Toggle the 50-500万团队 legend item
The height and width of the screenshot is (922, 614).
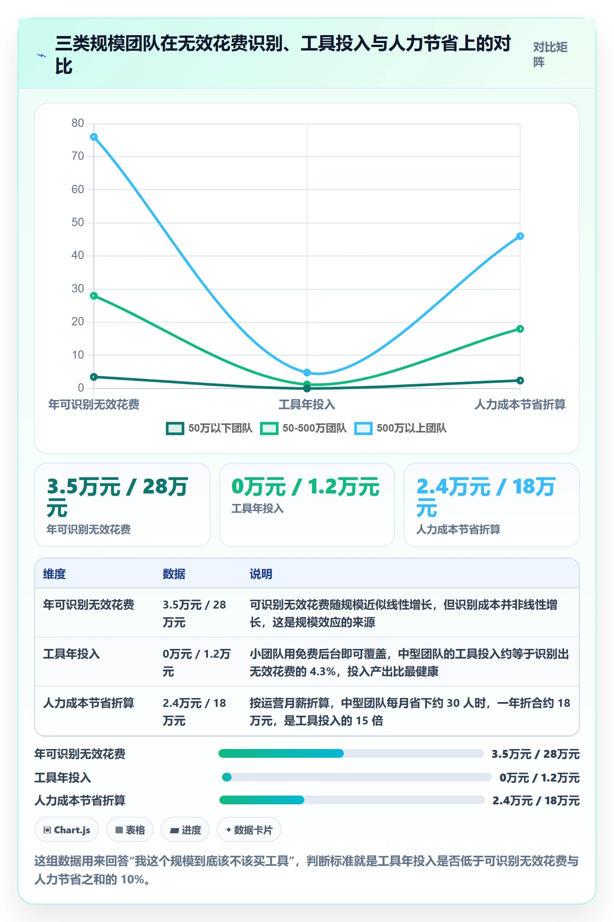[303, 428]
